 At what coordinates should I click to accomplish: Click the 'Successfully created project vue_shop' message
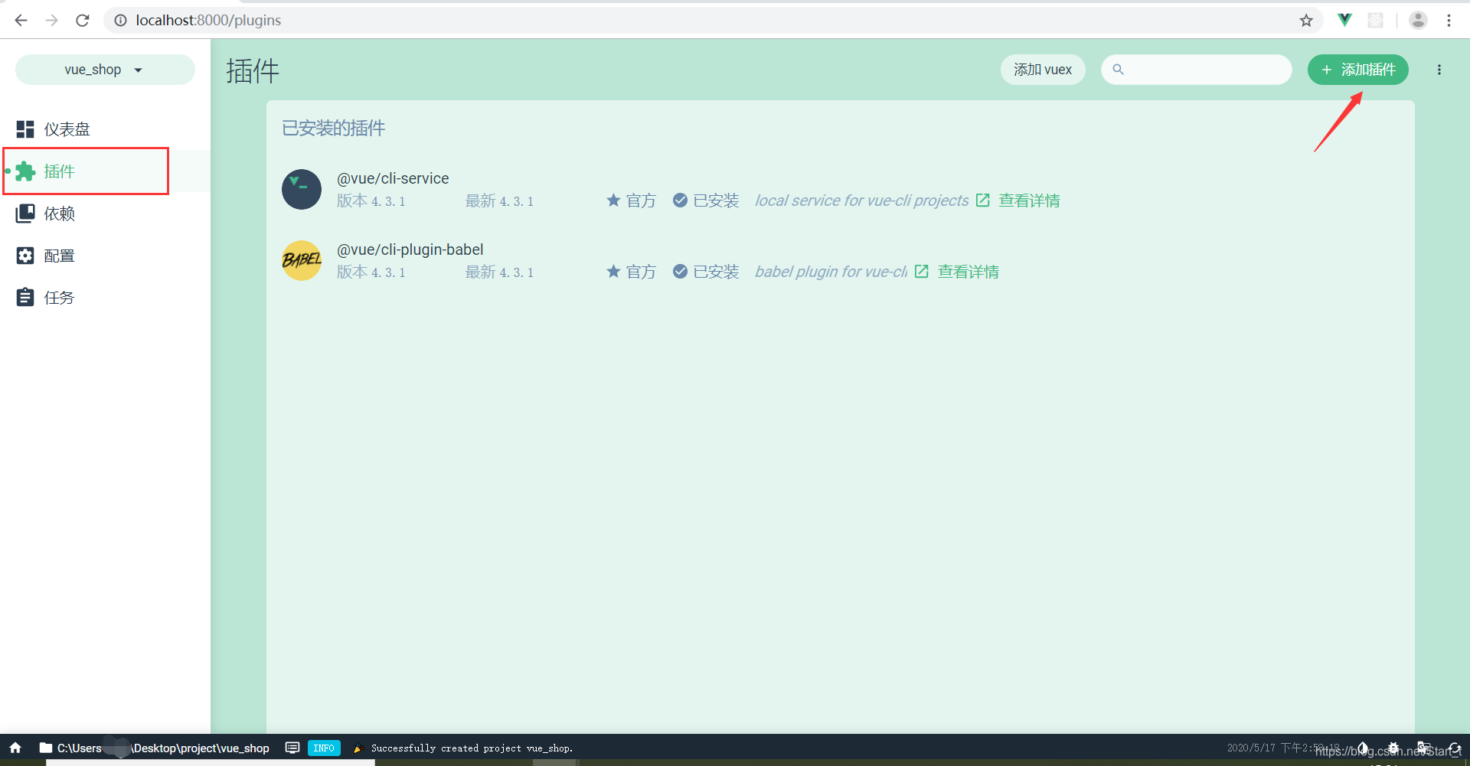pyautogui.click(x=472, y=748)
